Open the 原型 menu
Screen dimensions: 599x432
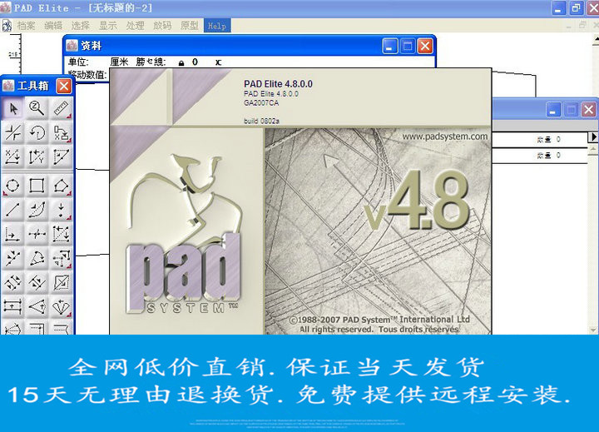[x=189, y=26]
